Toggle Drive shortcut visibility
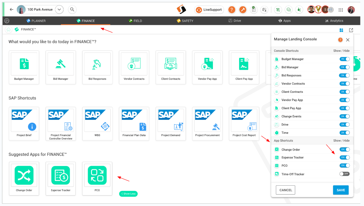Viewport: 364px width, 206px height. (345, 124)
